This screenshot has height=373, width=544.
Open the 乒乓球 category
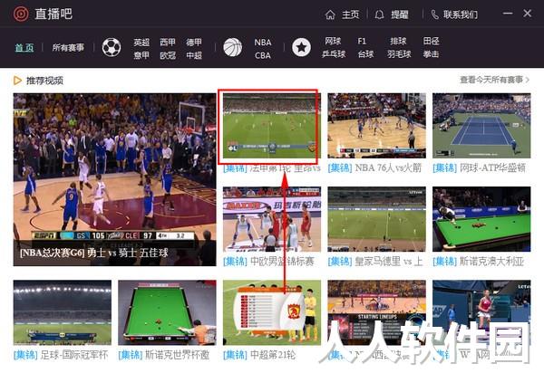(334, 54)
